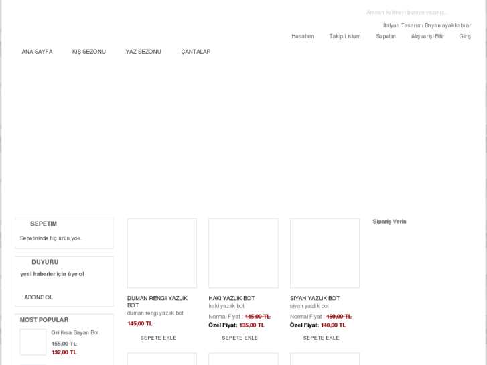This screenshot has width=487, height=365.
Task: Go to Sepetim cart link
Action: pyautogui.click(x=386, y=36)
